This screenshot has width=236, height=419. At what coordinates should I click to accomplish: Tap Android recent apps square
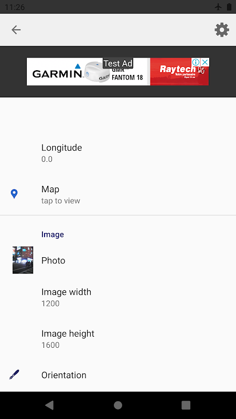[186, 405]
